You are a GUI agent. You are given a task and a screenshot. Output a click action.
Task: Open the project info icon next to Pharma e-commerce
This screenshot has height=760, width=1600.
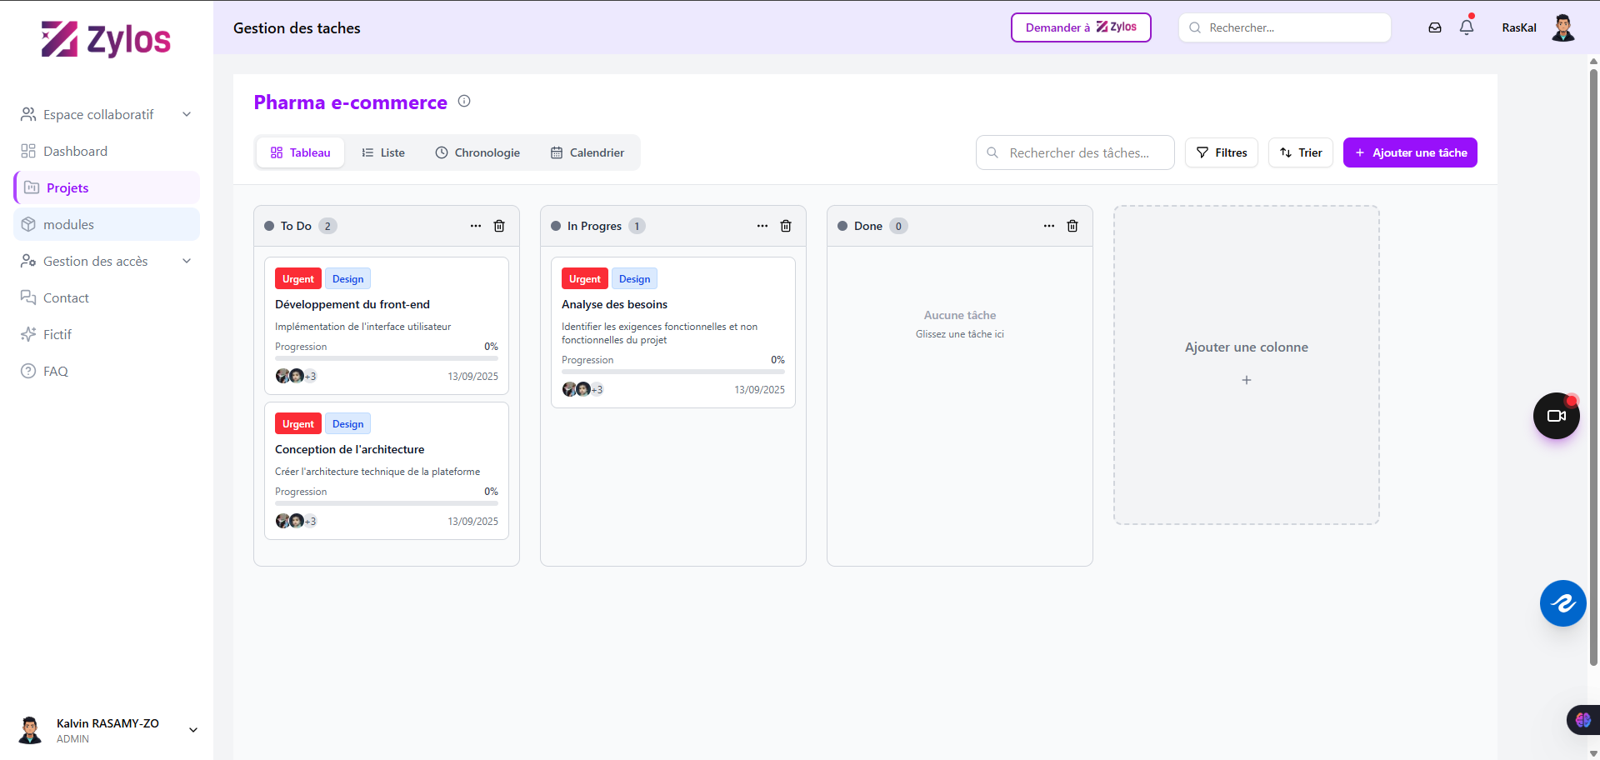pyautogui.click(x=464, y=101)
